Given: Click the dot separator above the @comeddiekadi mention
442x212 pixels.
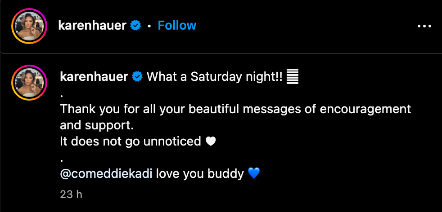Looking at the screenshot, I should tap(62, 159).
